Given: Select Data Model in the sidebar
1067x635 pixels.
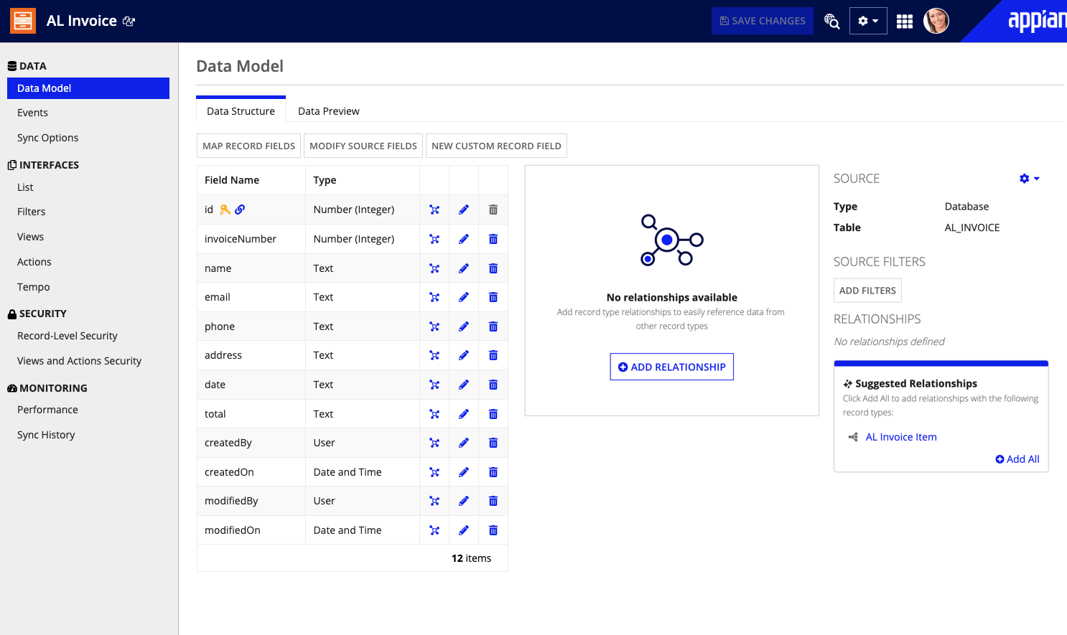Looking at the screenshot, I should [x=88, y=88].
